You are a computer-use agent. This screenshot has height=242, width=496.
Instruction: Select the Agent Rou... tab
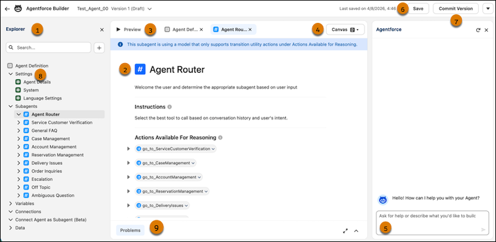point(230,29)
